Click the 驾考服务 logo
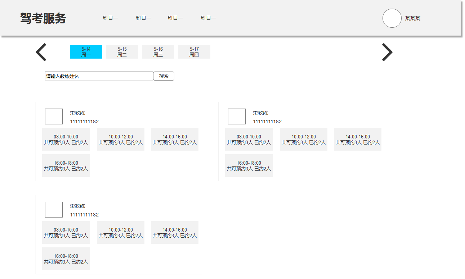Image resolution: width=465 pixels, height=279 pixels. [43, 18]
